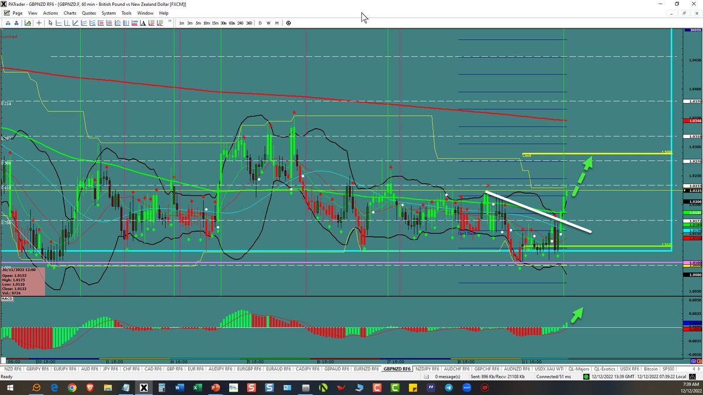Open the Tools menu
Image resolution: width=703 pixels, height=395 pixels.
coord(127,13)
